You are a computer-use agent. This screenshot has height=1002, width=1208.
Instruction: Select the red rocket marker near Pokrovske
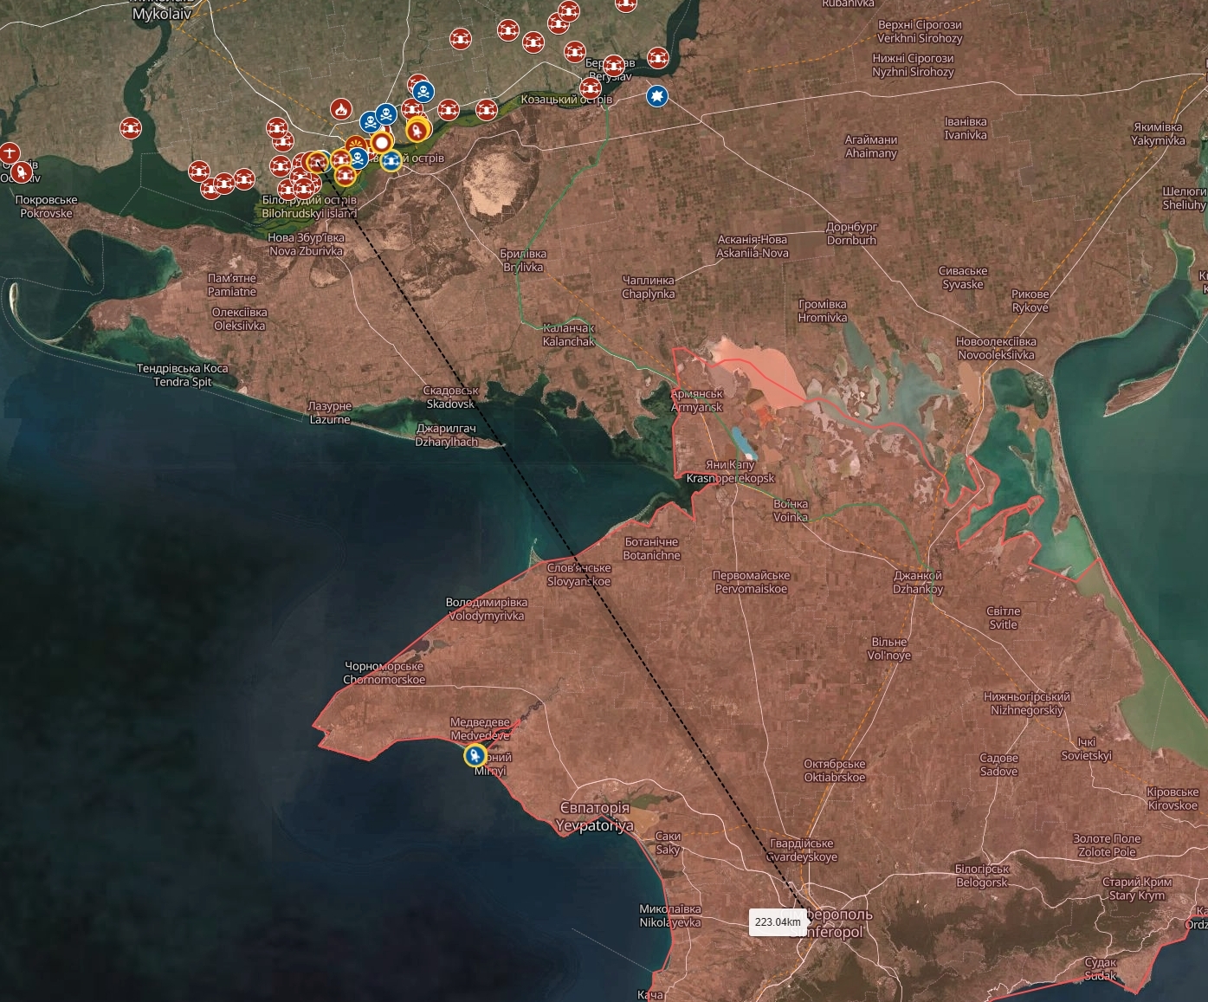pos(22,172)
